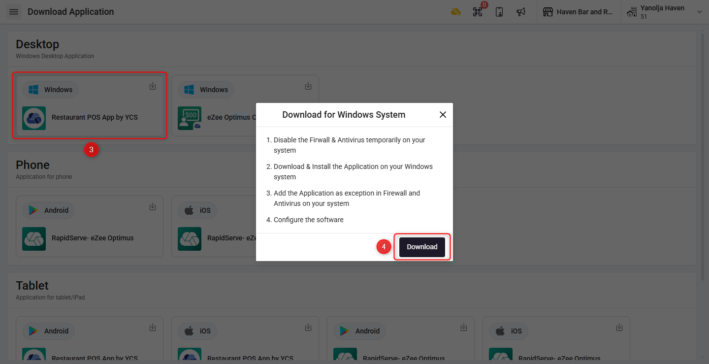Click the Desktop section heading
This screenshot has width=709, height=364.
click(37, 44)
